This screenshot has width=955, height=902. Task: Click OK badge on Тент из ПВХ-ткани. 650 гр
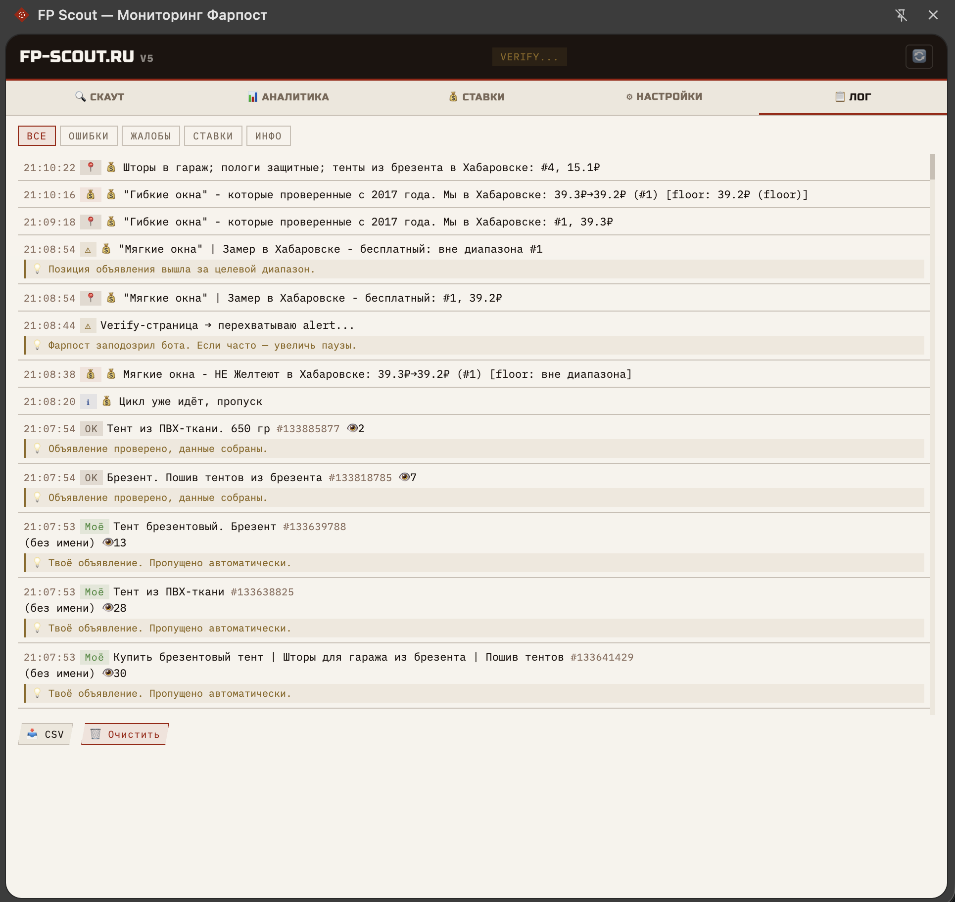(91, 429)
